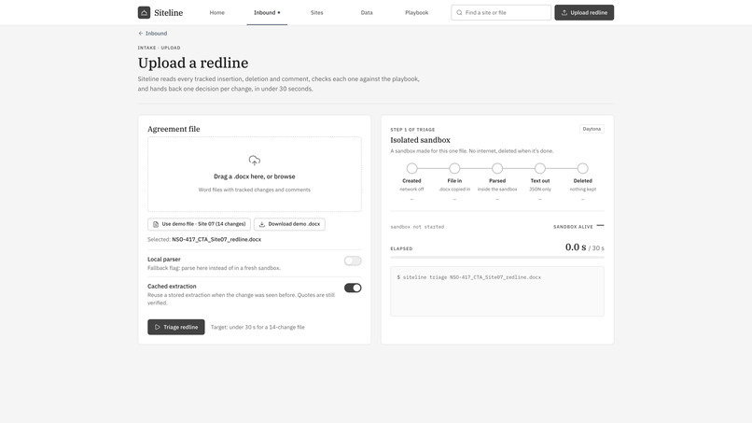The width and height of the screenshot is (752, 423).
Task: Go back via the Inbound link
Action: [x=152, y=33]
